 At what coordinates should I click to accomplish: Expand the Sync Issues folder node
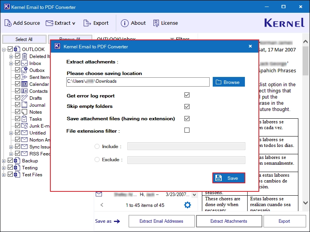(11, 147)
